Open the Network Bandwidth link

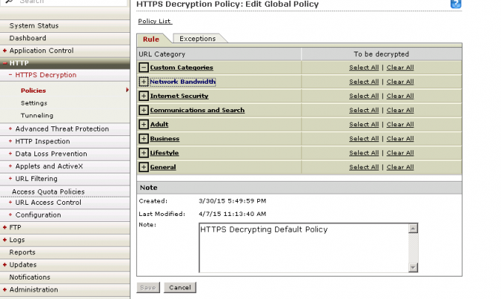(182, 81)
